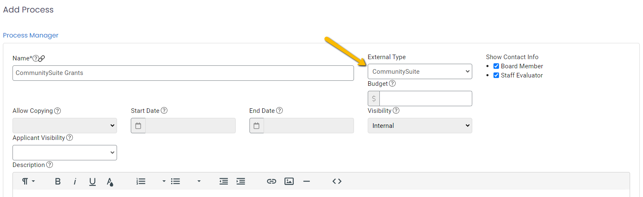The width and height of the screenshot is (643, 197).
Task: Open the Visibility dropdown showing Internal
Action: (x=420, y=126)
